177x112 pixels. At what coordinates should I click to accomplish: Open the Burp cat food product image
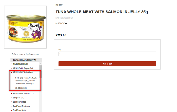point(25,27)
